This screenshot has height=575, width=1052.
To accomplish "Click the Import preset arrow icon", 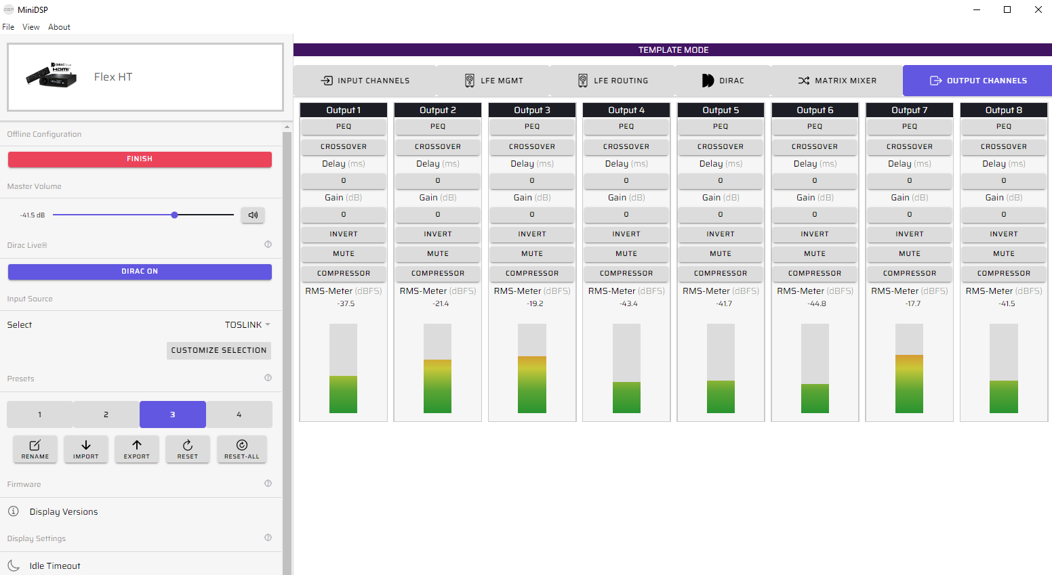I will pos(86,448).
